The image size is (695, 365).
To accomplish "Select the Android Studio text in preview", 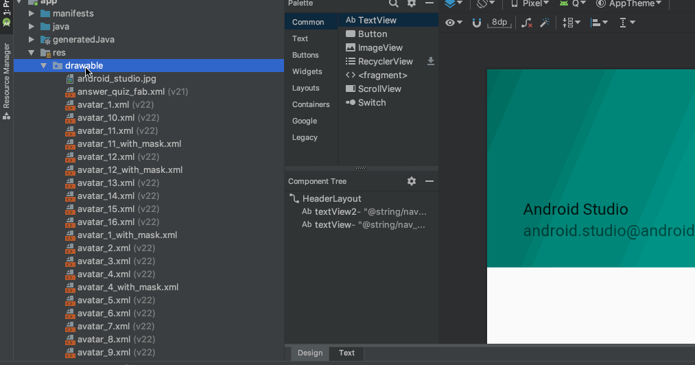I will coord(576,209).
